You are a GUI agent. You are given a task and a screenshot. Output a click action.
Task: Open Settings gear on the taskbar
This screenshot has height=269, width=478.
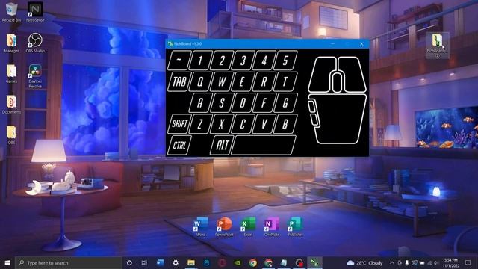(176, 262)
